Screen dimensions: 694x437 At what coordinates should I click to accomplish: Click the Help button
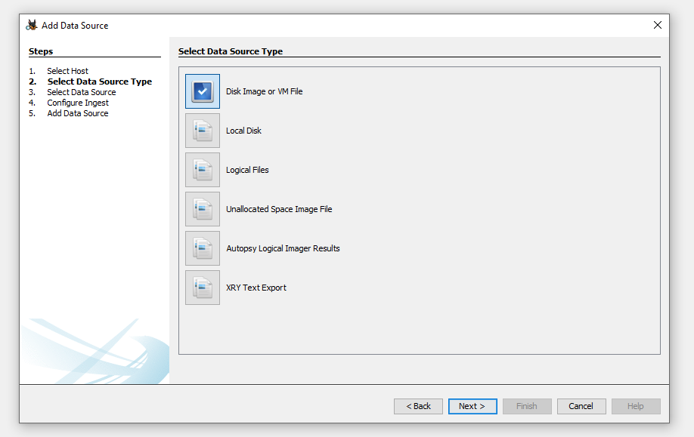click(636, 406)
